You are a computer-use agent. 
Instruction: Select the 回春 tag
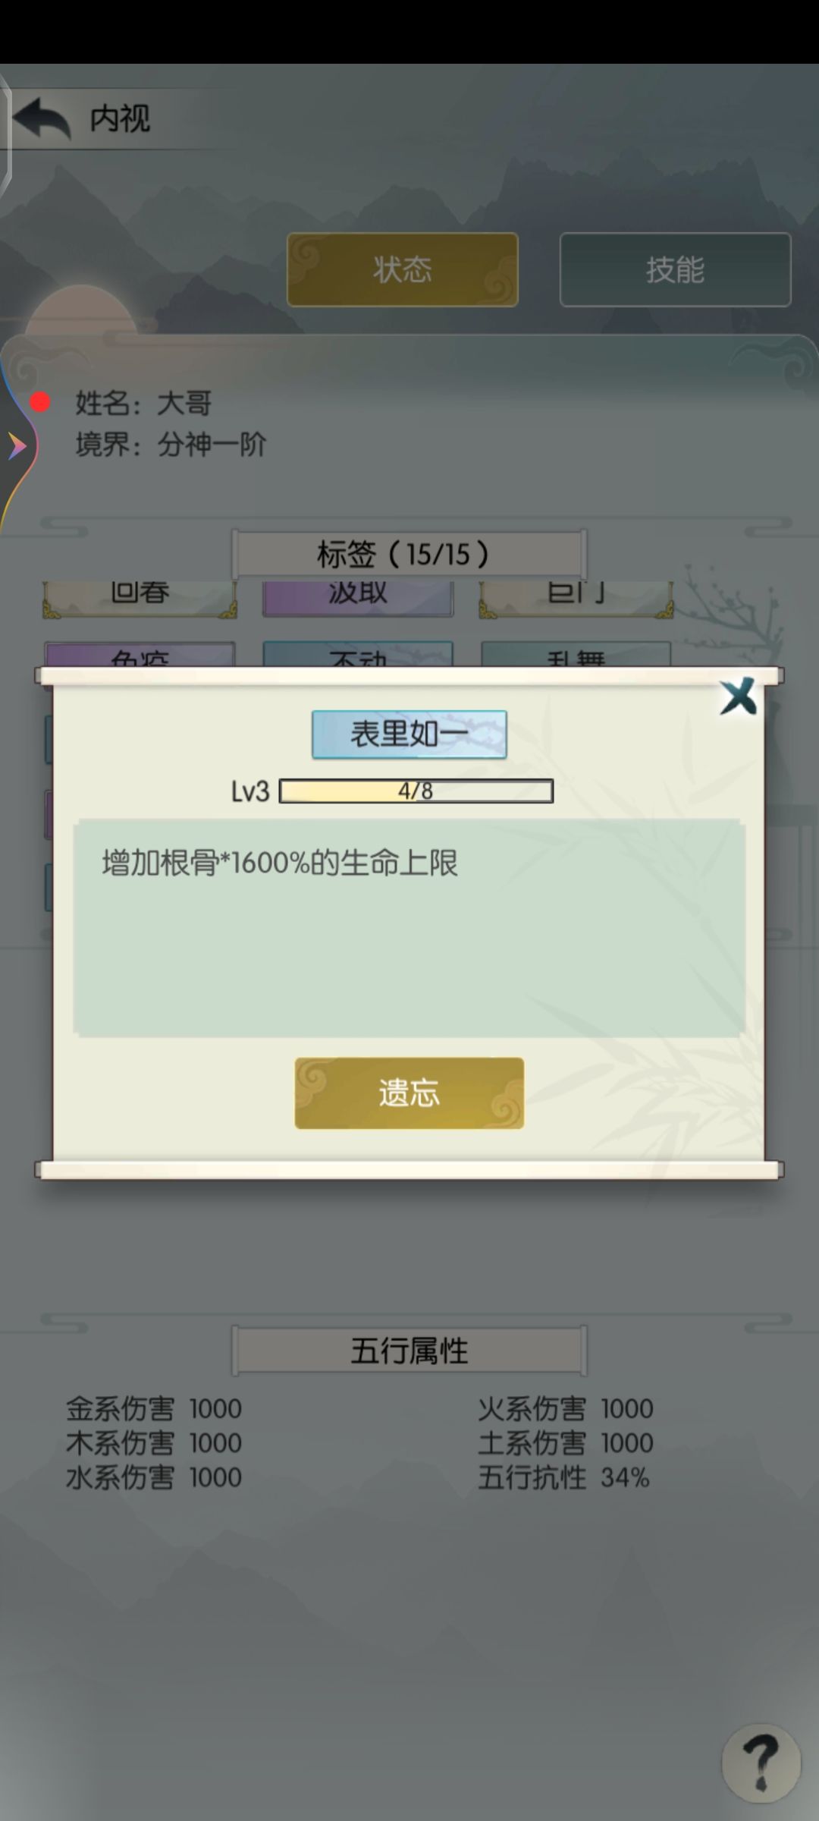140,599
